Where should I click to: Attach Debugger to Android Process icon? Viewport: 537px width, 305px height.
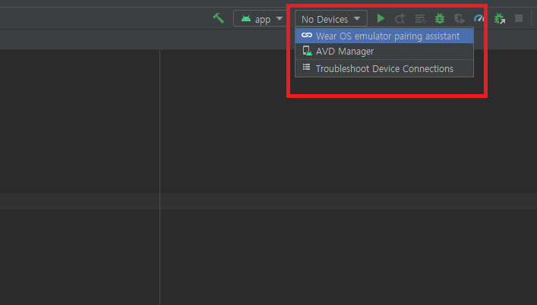(500, 18)
